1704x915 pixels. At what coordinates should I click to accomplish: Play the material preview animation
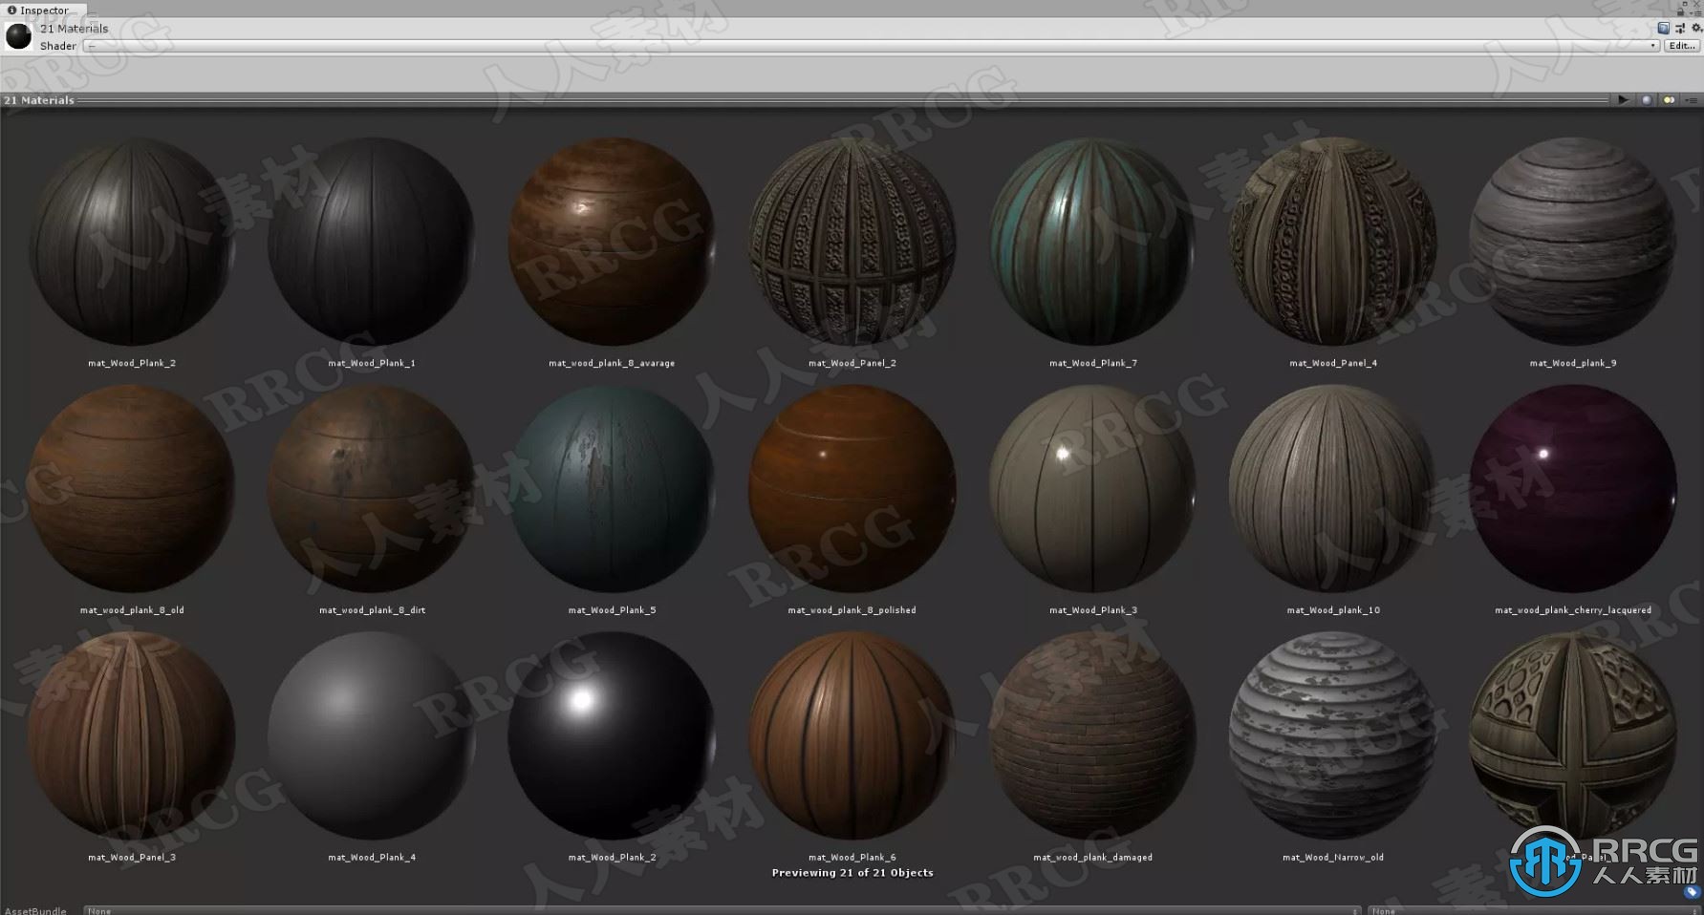[x=1623, y=99]
